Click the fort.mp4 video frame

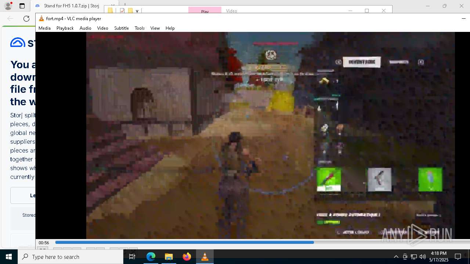pyautogui.click(x=270, y=135)
